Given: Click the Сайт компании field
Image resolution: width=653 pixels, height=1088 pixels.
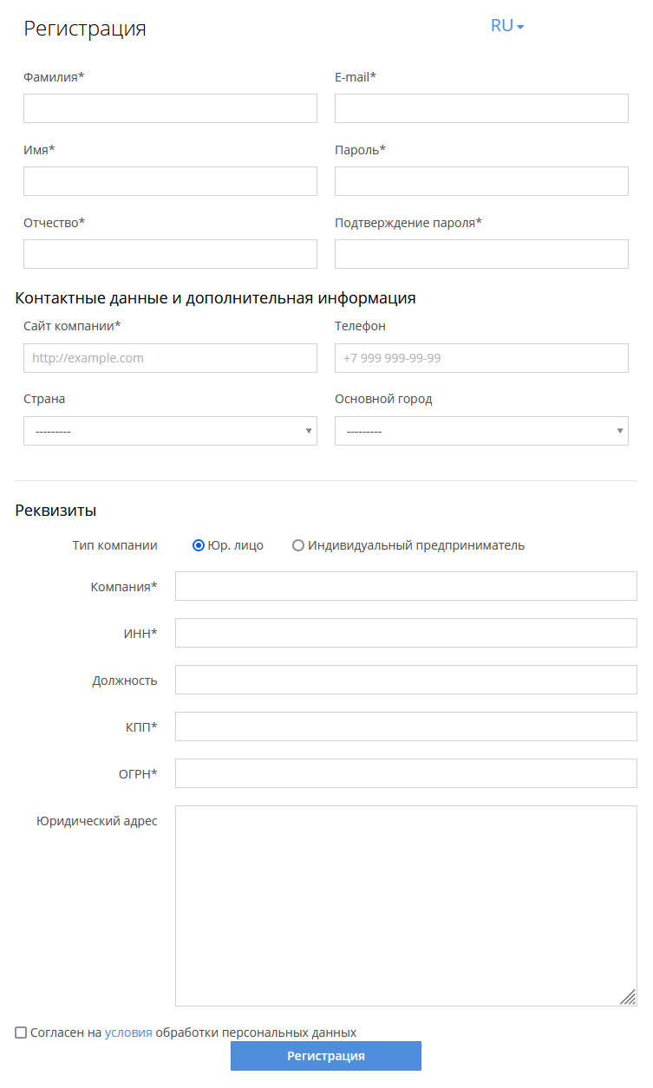Looking at the screenshot, I should pyautogui.click(x=170, y=358).
